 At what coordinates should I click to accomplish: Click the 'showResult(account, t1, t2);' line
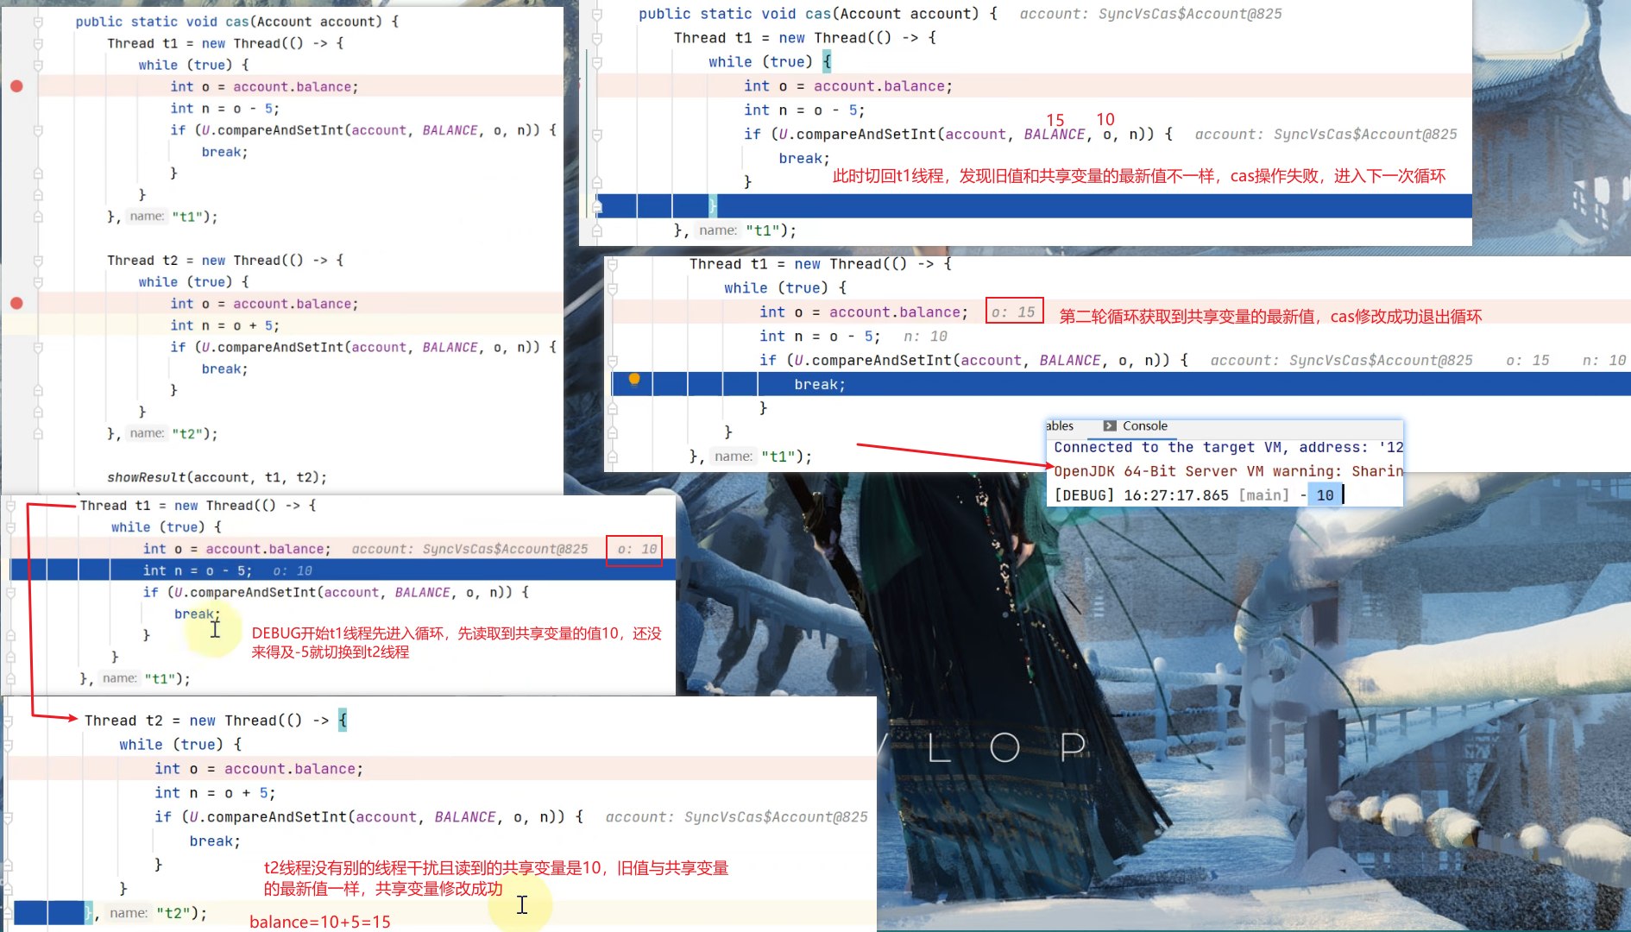pyautogui.click(x=217, y=477)
